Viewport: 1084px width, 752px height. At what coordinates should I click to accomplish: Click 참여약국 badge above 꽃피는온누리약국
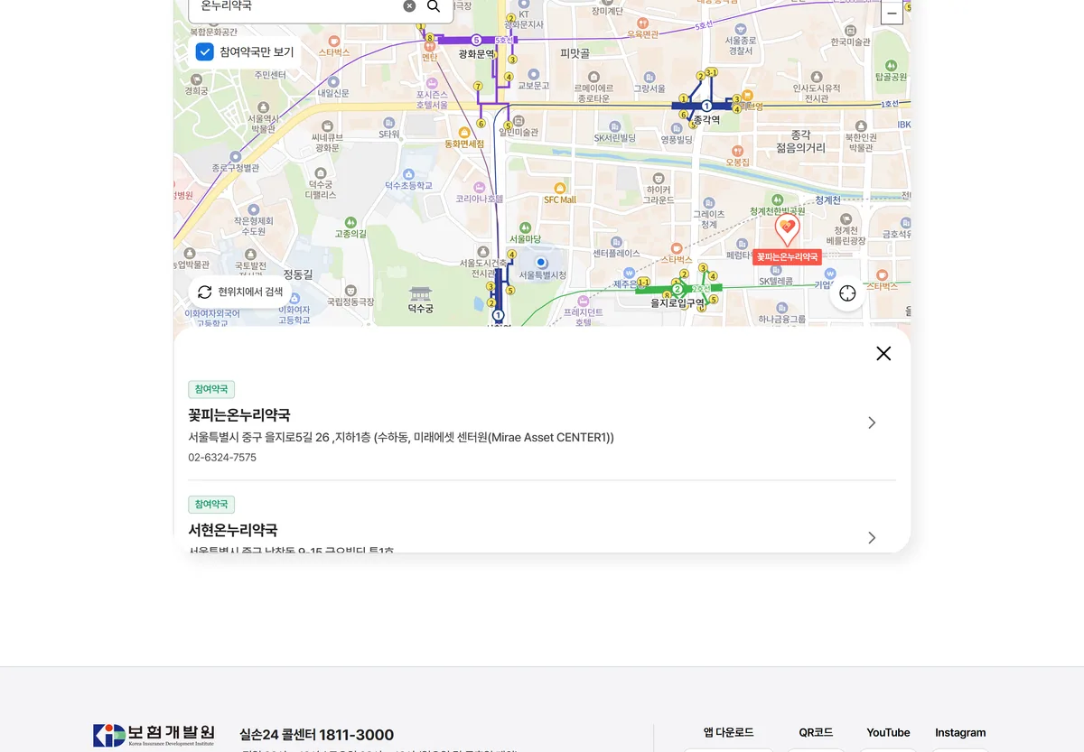(211, 389)
